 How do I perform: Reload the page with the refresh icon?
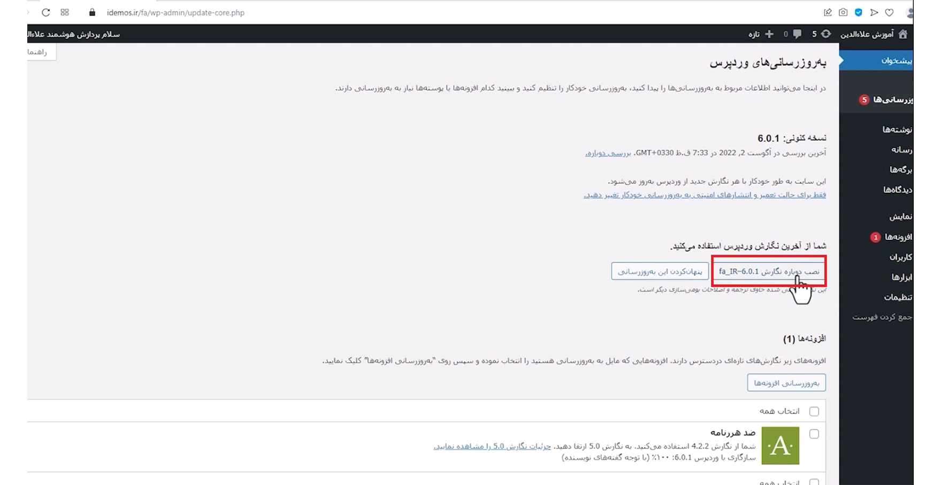46,12
